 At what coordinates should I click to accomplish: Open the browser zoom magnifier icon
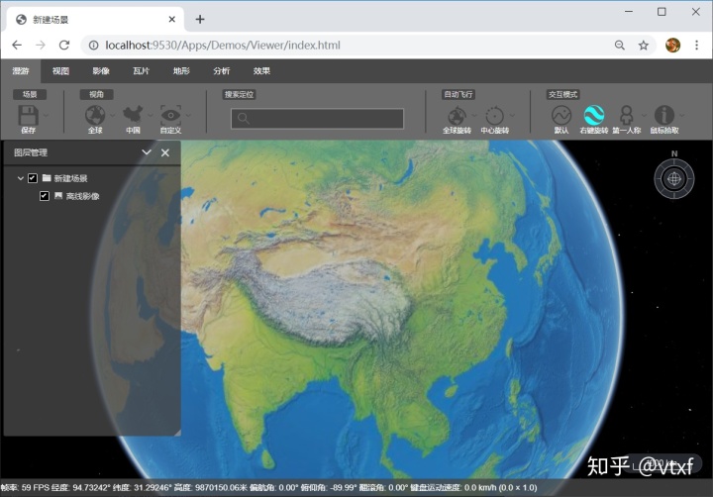(619, 45)
